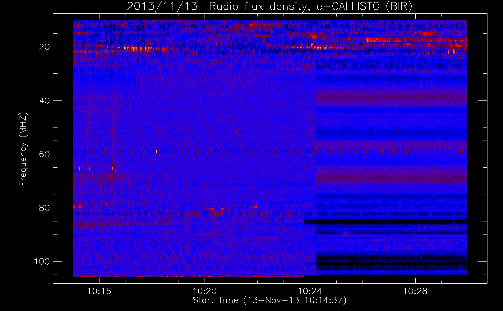Click the 60 frequency tick label
This screenshot has width=503, height=311.
pos(44,155)
